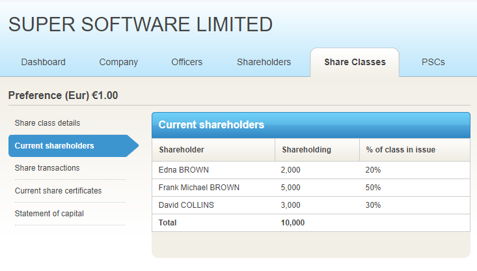This screenshot has height=271, width=477.
Task: Select the David COLLINS shareholder row
Action: pos(186,205)
